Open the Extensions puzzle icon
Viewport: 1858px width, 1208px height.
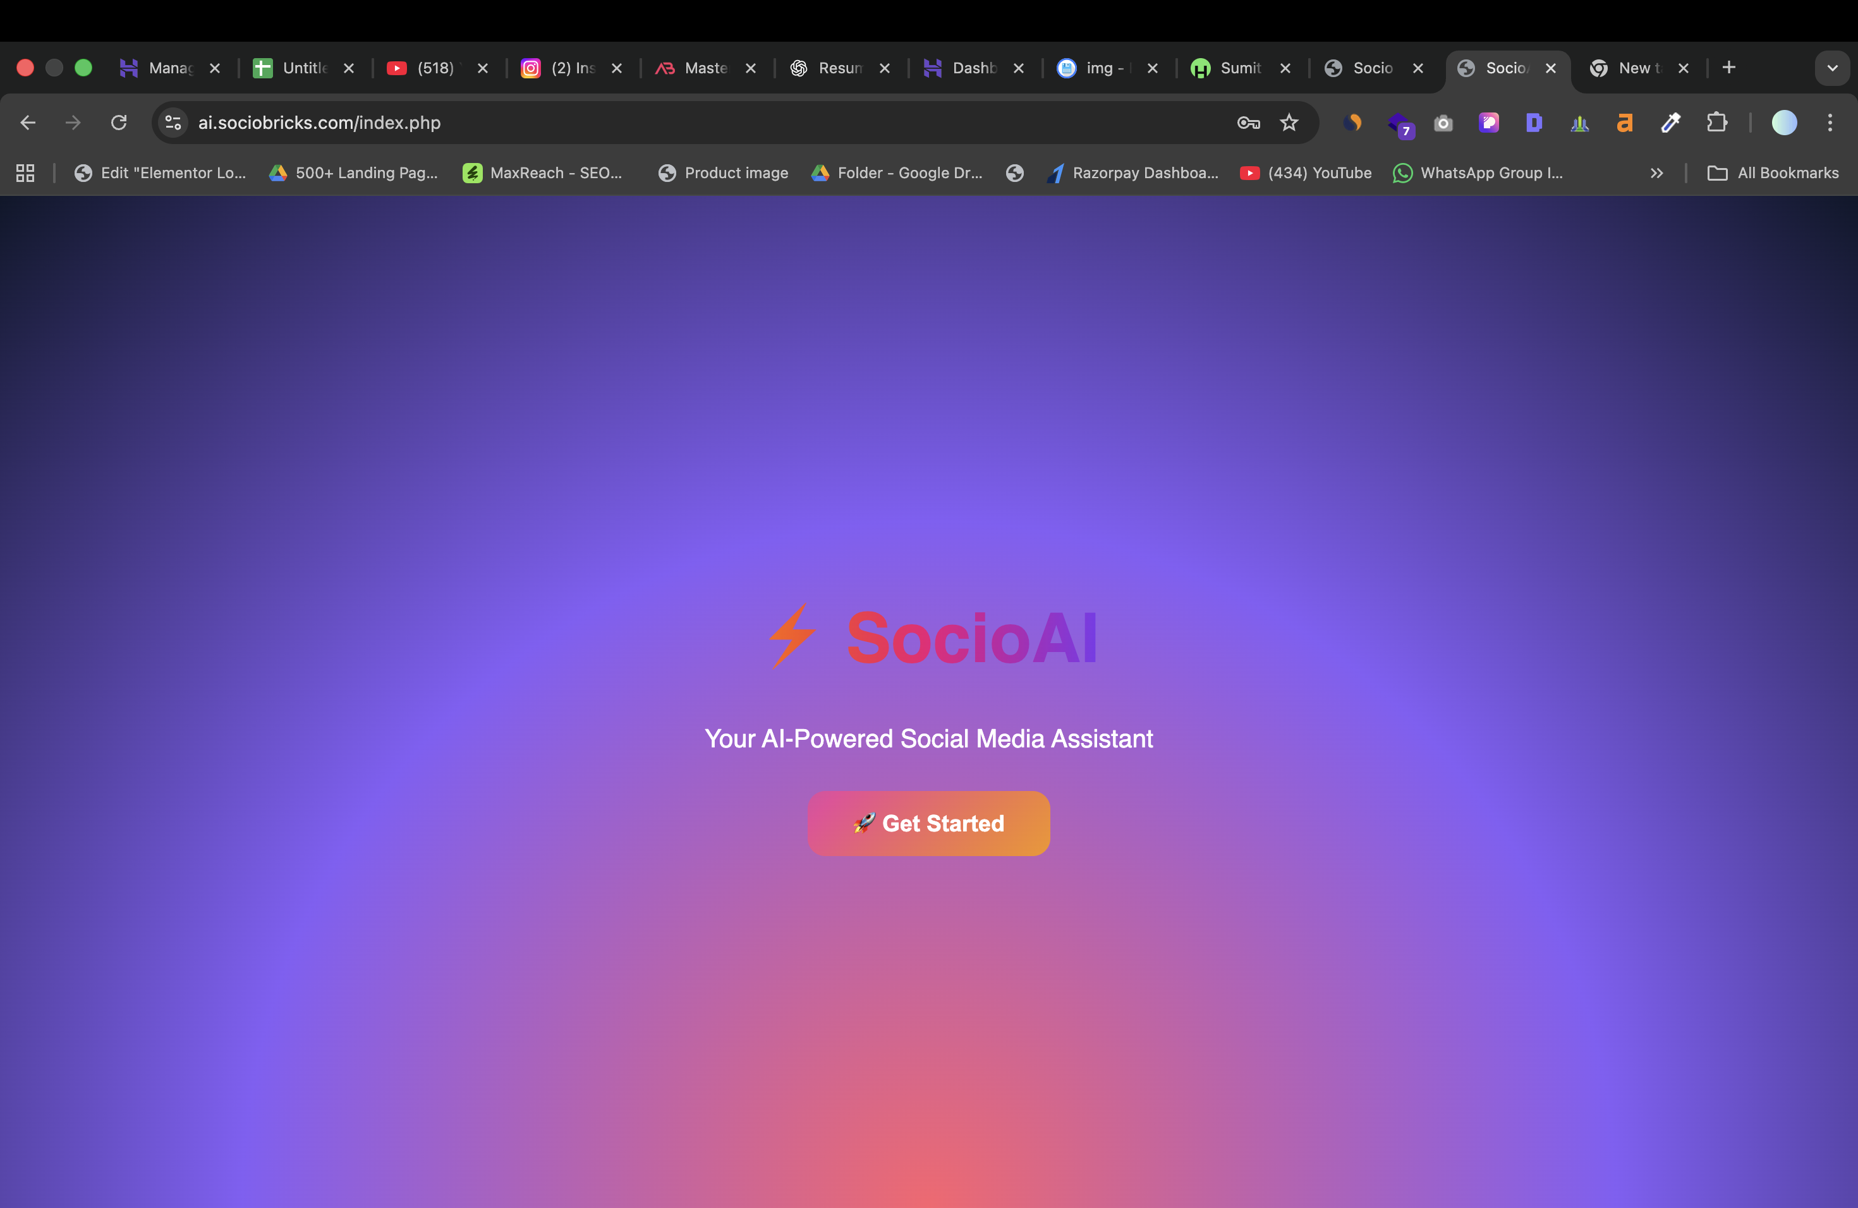pos(1716,123)
